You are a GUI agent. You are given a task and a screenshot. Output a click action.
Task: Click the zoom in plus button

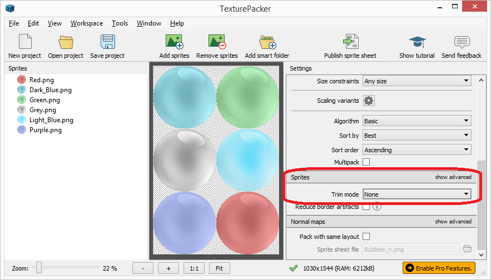[x=168, y=268]
